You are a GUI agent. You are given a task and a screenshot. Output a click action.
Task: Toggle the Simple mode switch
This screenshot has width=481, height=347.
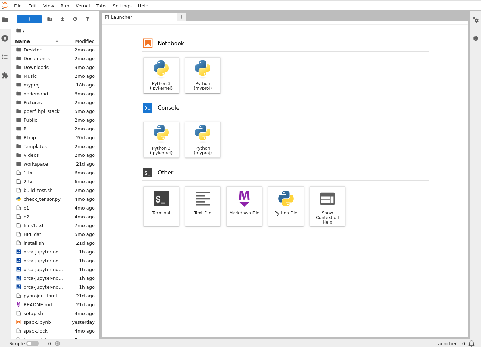(32, 343)
